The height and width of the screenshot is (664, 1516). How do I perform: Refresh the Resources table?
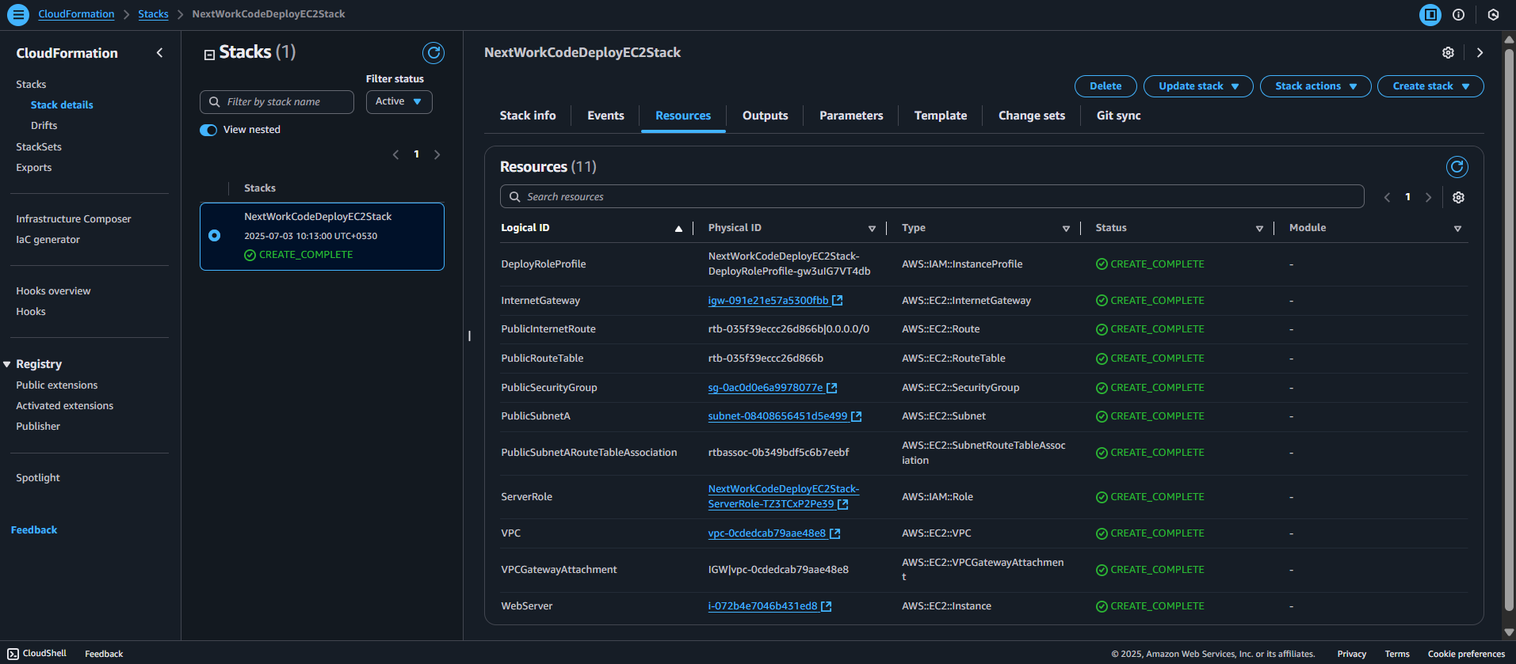(x=1457, y=167)
